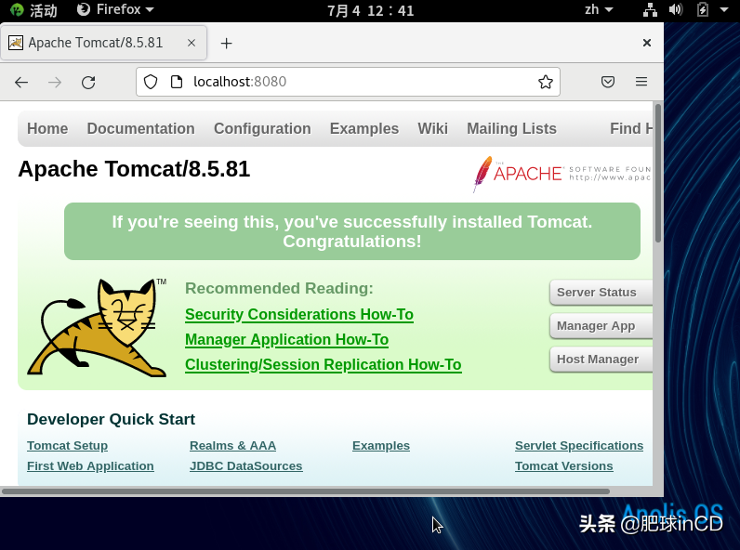Screen dimensions: 740x550
Task: Click the Manager App button
Action: coord(601,326)
